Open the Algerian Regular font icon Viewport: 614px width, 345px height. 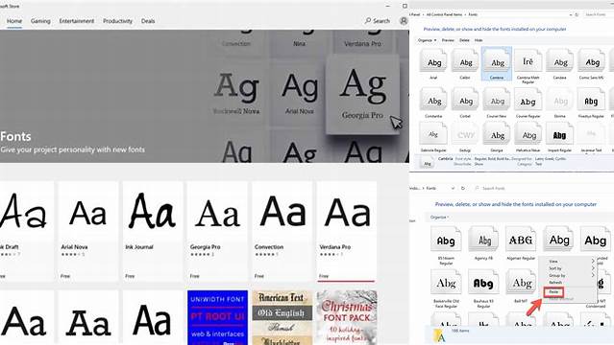coord(521,240)
